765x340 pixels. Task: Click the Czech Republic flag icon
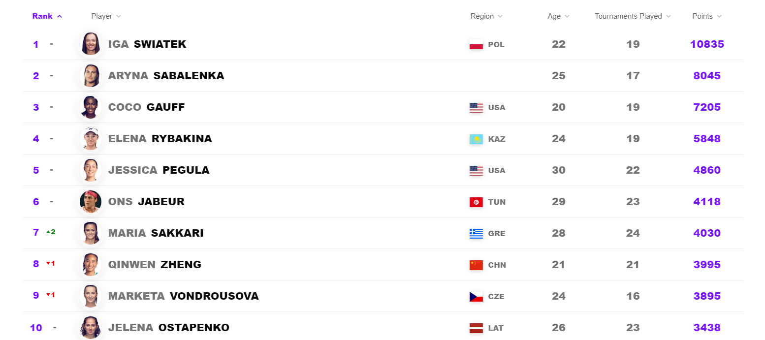pos(476,297)
